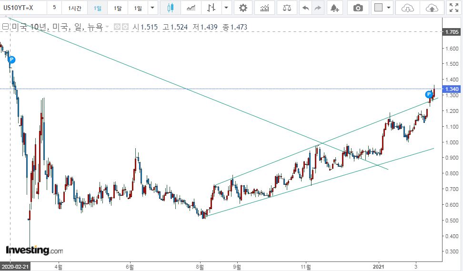The width and height of the screenshot is (463, 271).
Task: Click the blue P marker near March 2021
Action: pos(428,94)
